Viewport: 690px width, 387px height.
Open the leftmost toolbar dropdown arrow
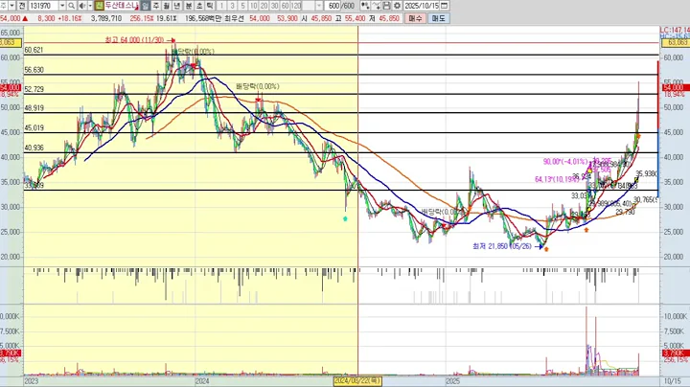coord(11,6)
